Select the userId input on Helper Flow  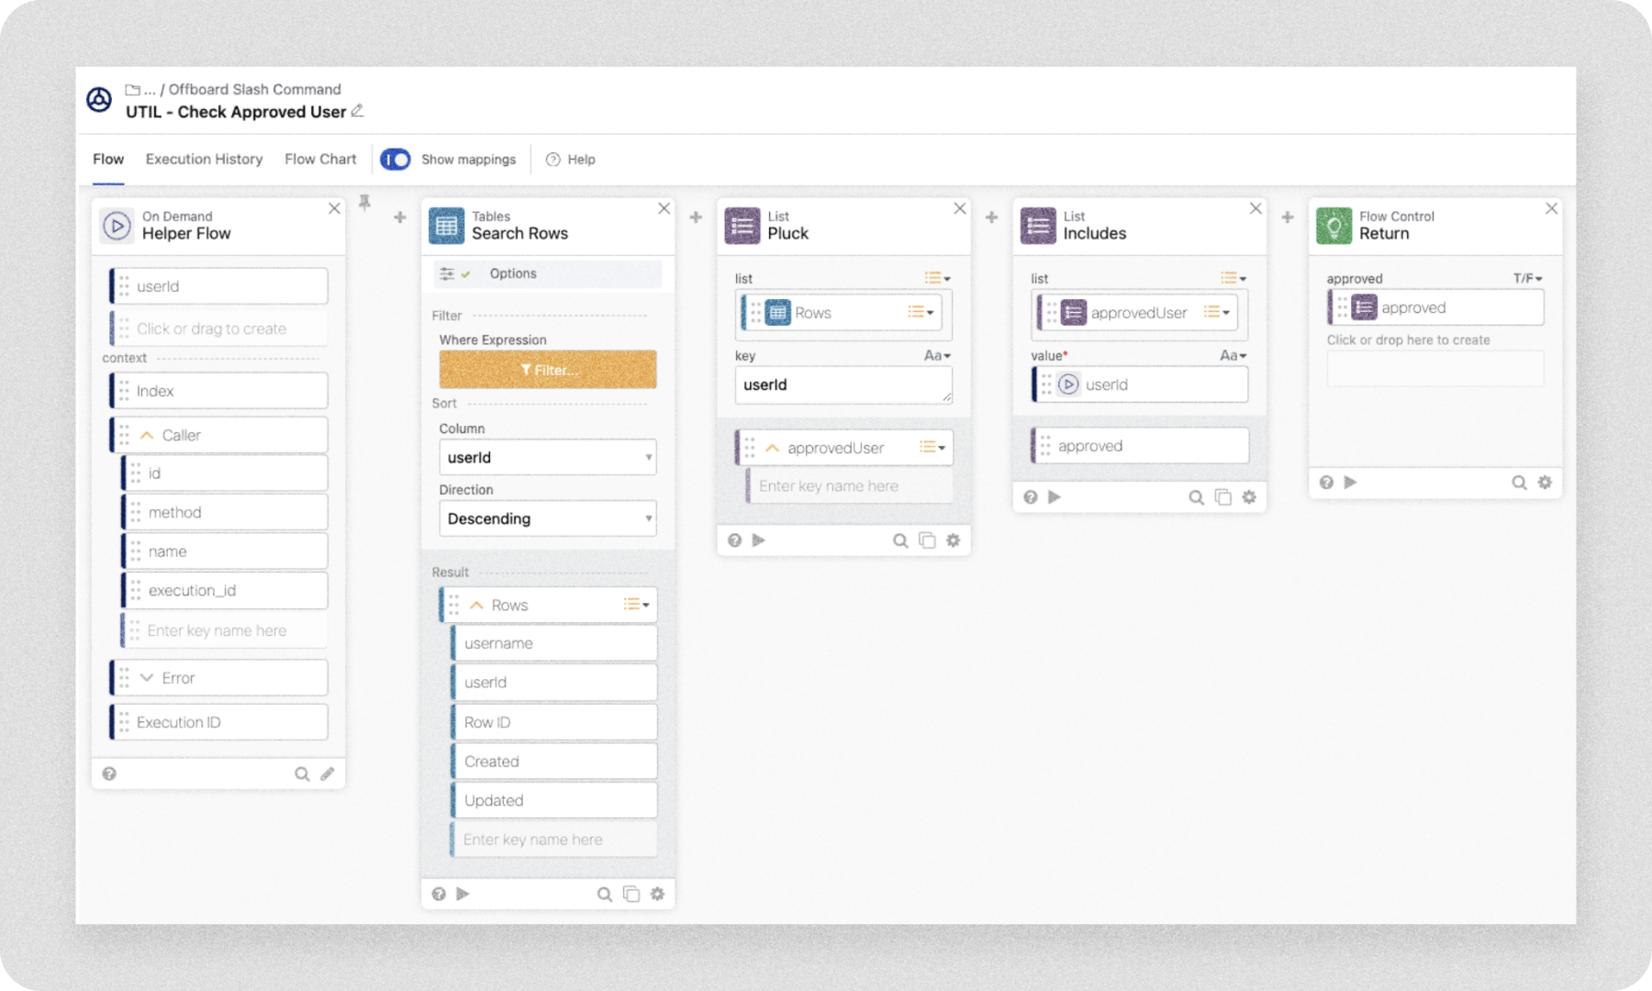coord(218,286)
